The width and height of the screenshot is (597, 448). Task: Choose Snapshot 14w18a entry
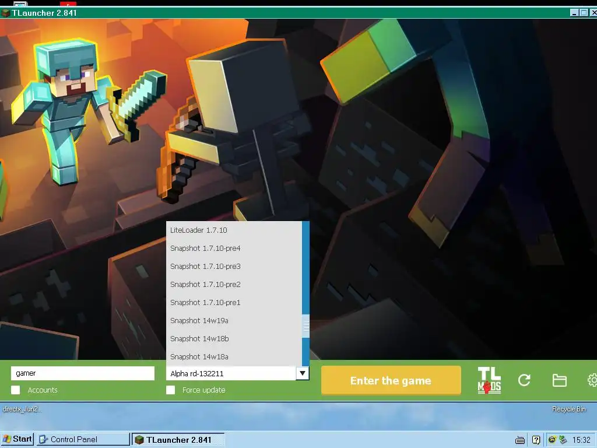click(x=234, y=357)
